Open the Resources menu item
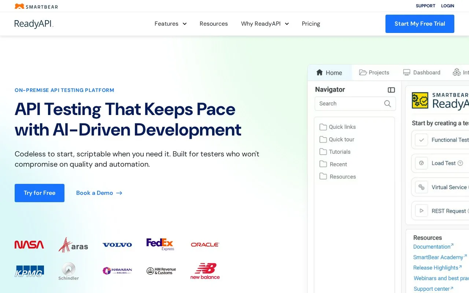The height and width of the screenshot is (293, 469). pyautogui.click(x=214, y=24)
